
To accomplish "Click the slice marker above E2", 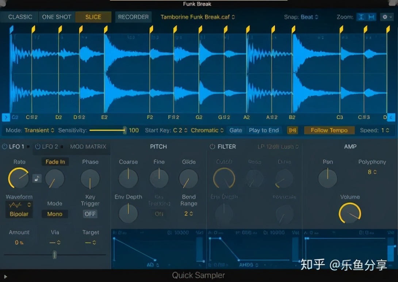I will [106, 29].
